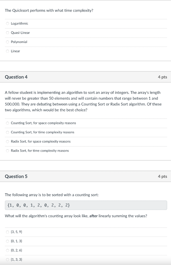Click the 4 pts label for Question 5

coord(163,176)
